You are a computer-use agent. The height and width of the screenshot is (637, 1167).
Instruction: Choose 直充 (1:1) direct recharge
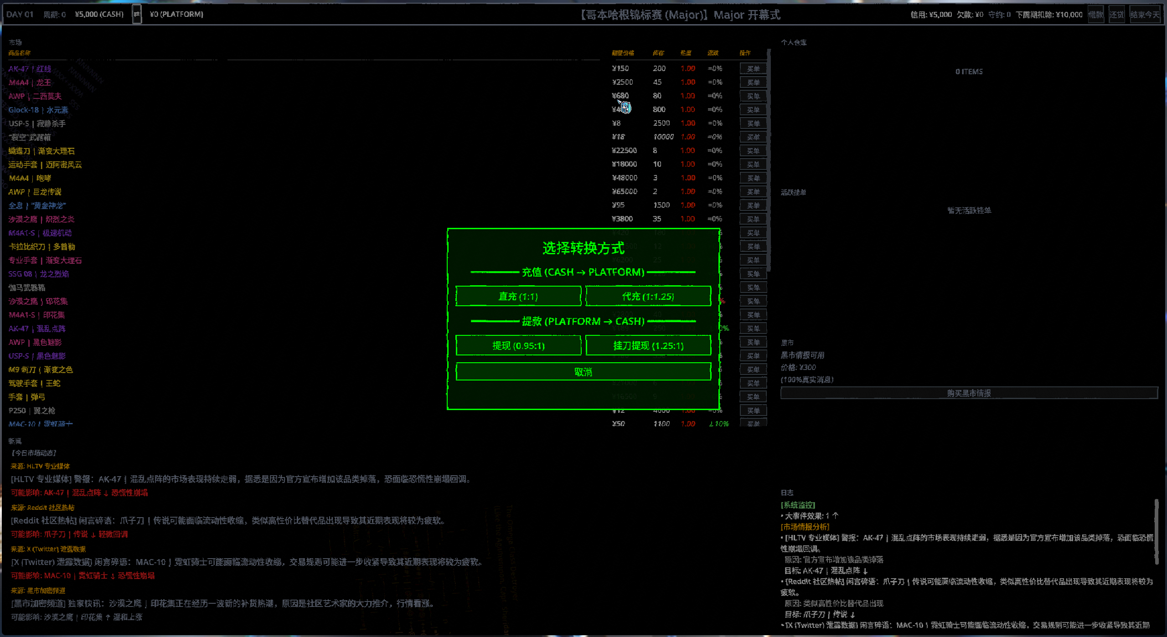click(518, 297)
